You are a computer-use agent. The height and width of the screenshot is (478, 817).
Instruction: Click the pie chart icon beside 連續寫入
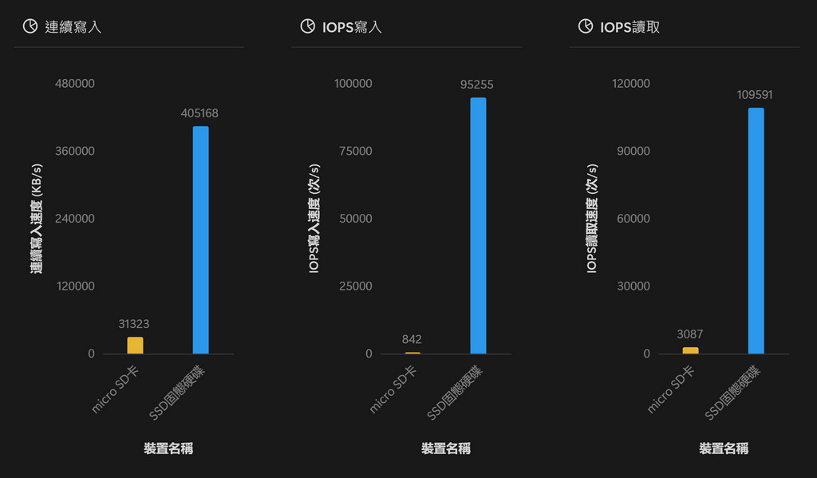pyautogui.click(x=30, y=26)
